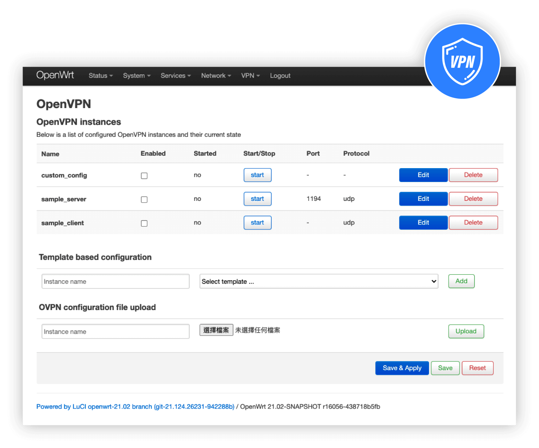
Task: Edit the custom_config instance
Action: coord(423,175)
